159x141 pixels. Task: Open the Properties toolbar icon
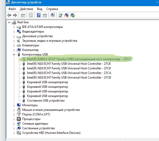click(31, 15)
